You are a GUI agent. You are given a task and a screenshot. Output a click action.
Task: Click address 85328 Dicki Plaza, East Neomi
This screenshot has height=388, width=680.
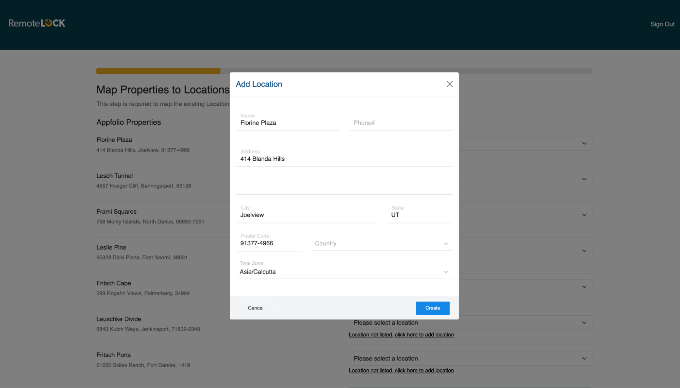pyautogui.click(x=142, y=257)
